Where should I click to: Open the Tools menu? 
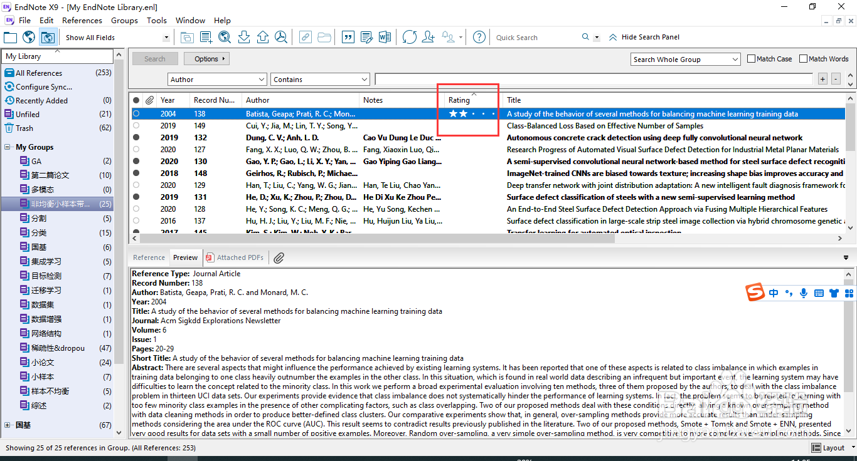[x=157, y=20]
